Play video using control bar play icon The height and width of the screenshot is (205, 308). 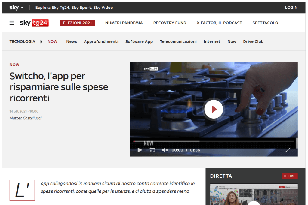pyautogui.click(x=140, y=150)
